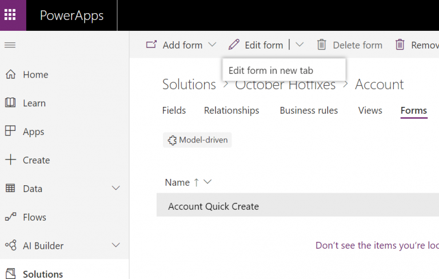Go to Home in sidebar
Viewport: 439px width, 279px height.
(x=35, y=74)
